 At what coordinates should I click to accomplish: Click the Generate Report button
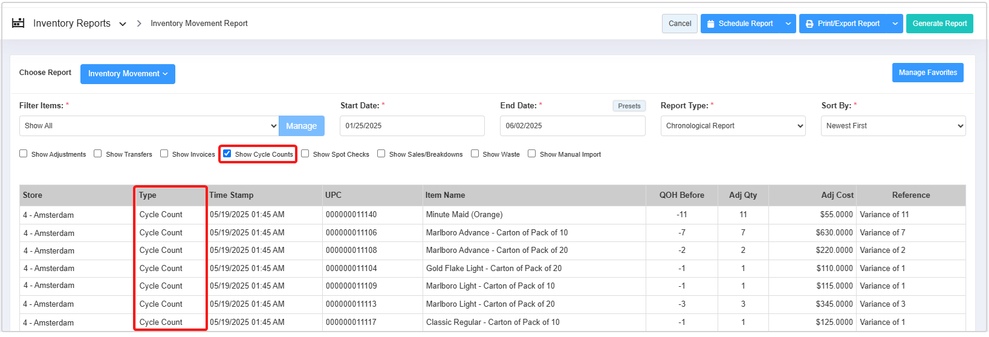[939, 24]
